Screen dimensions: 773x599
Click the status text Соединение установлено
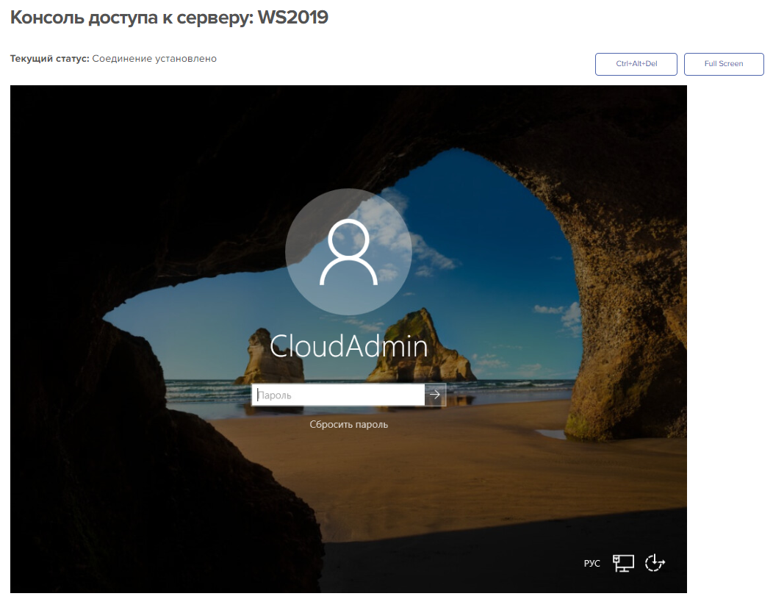154,59
